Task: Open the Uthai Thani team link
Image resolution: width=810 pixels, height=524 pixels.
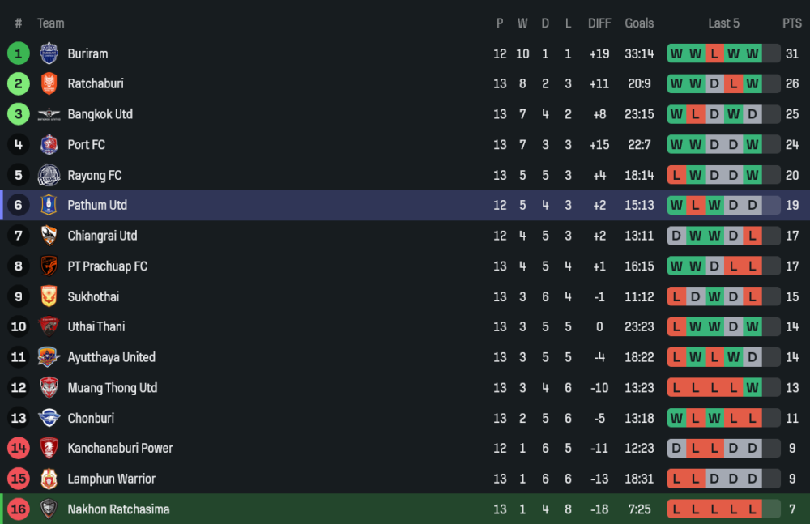Action: pyautogui.click(x=96, y=327)
